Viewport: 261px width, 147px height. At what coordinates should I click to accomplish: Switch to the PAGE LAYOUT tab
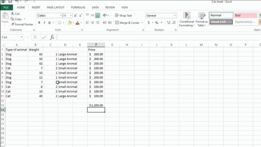click(x=55, y=7)
